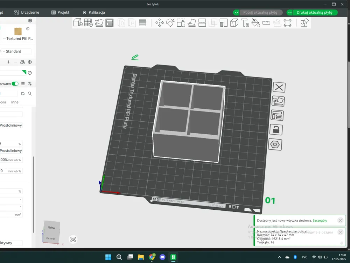The image size is (350, 263).
Task: Open plate settings hexagon icon beside the plate
Action: pos(275,144)
